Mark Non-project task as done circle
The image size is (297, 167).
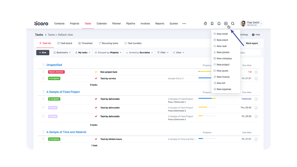tap(256, 72)
